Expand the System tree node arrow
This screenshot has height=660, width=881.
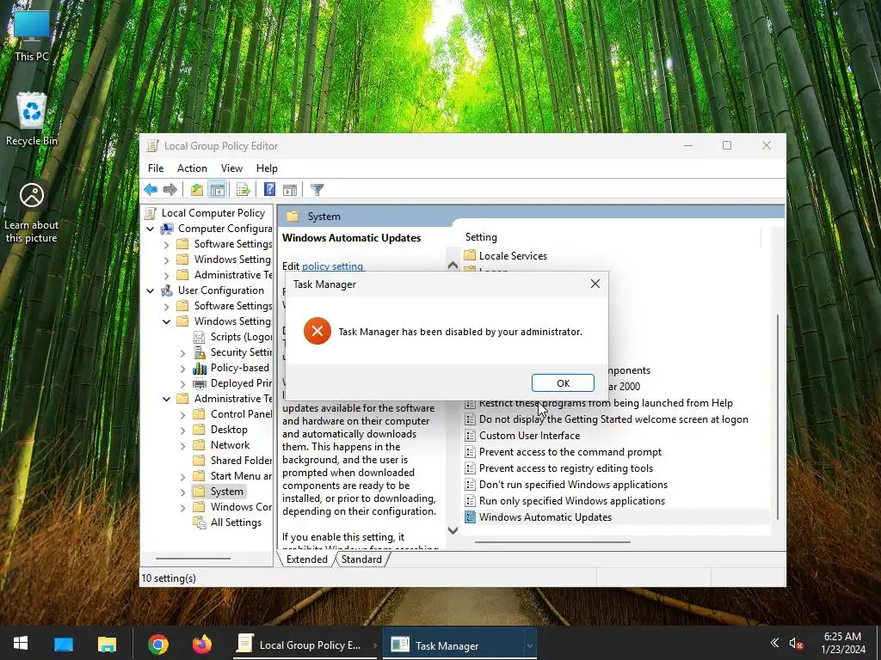click(182, 492)
